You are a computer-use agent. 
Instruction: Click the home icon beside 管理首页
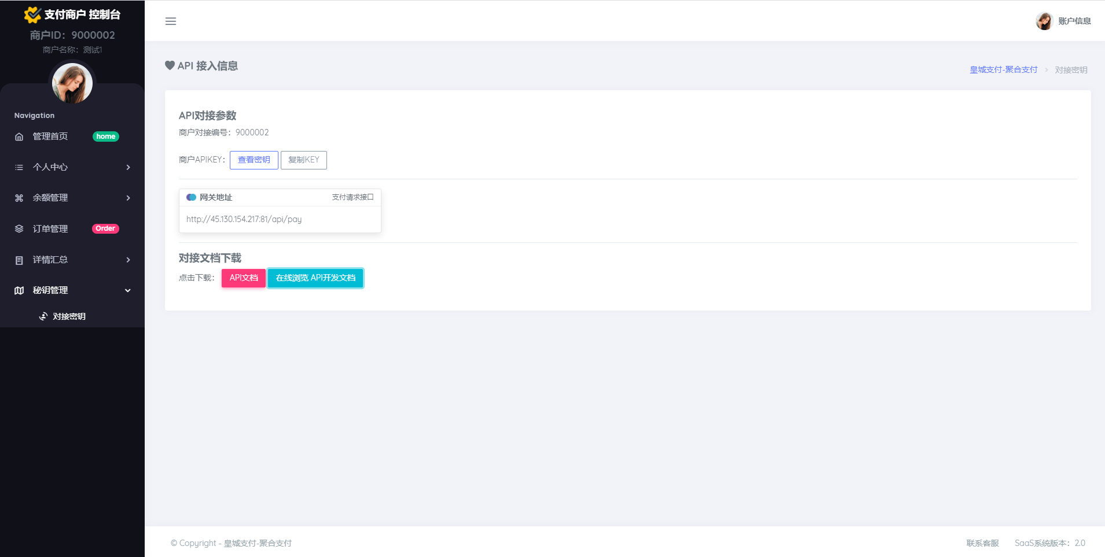point(19,137)
